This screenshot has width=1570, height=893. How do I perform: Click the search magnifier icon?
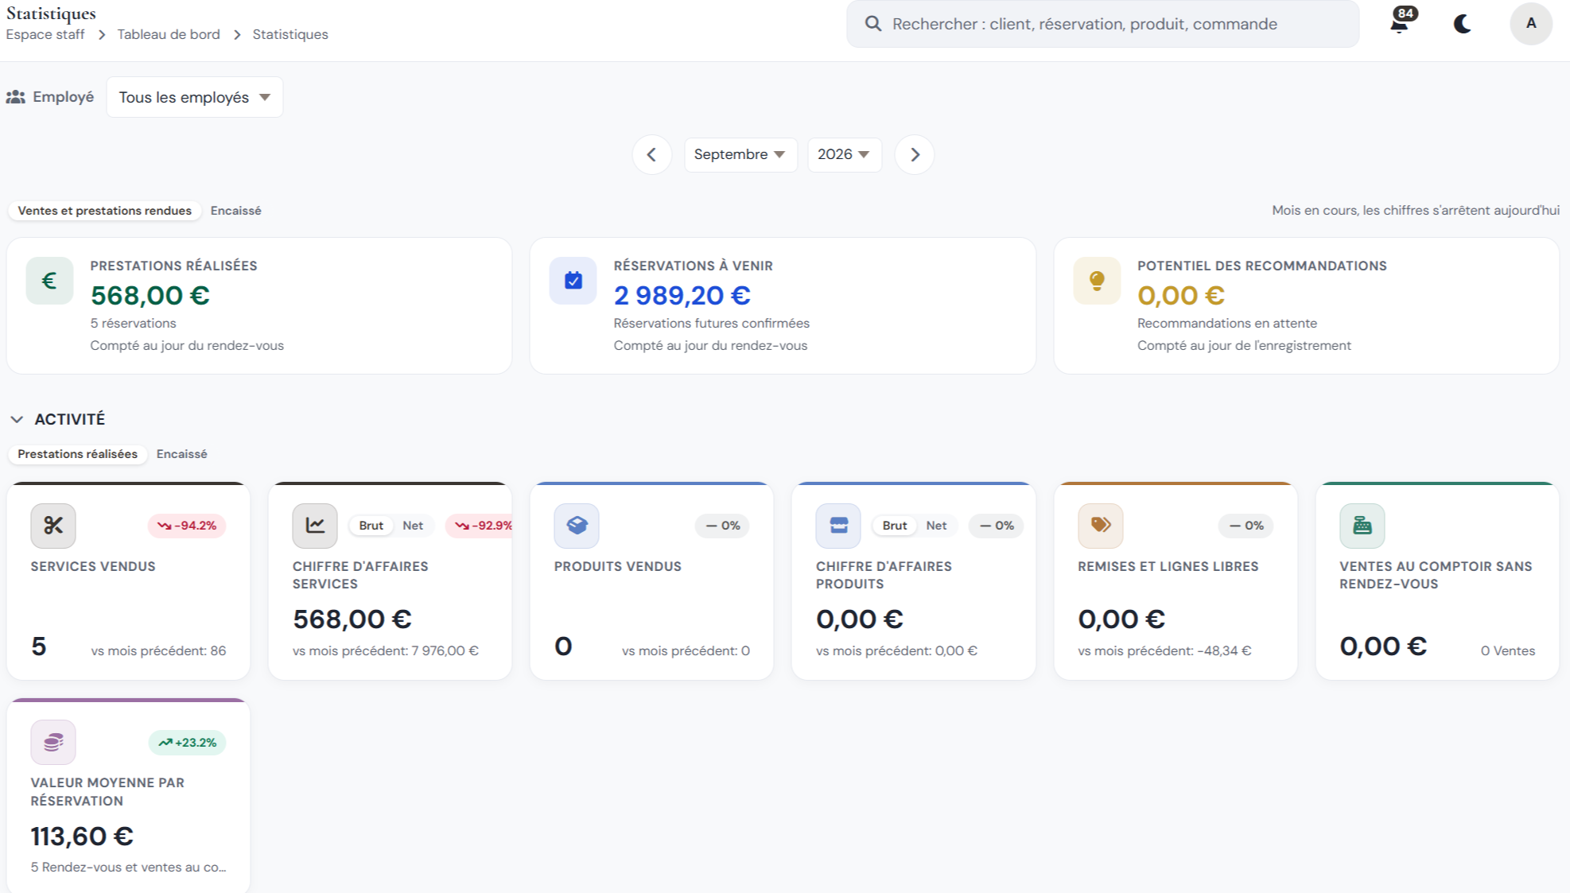(873, 24)
